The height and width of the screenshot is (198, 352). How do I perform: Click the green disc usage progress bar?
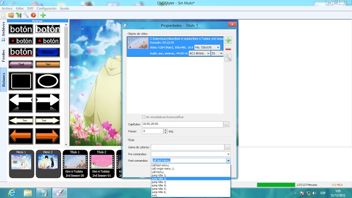(276, 185)
